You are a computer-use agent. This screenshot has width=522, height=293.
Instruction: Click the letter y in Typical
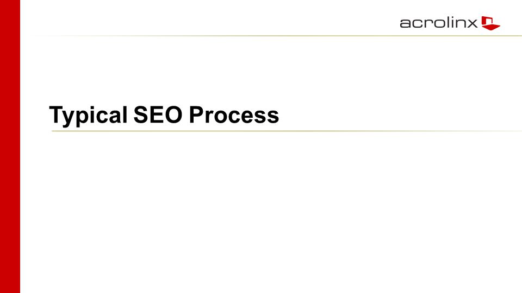coord(68,117)
